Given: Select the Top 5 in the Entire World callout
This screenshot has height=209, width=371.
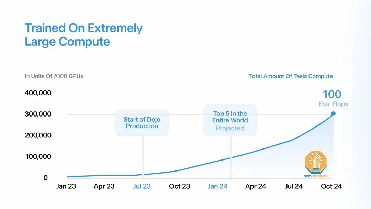Looking at the screenshot, I should click(230, 120).
